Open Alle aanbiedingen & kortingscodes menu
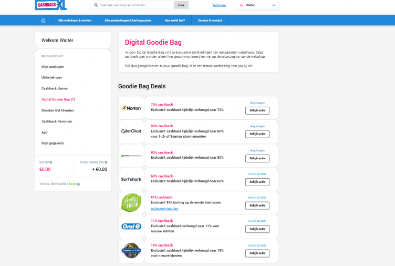The width and height of the screenshot is (395, 266). coord(127,21)
